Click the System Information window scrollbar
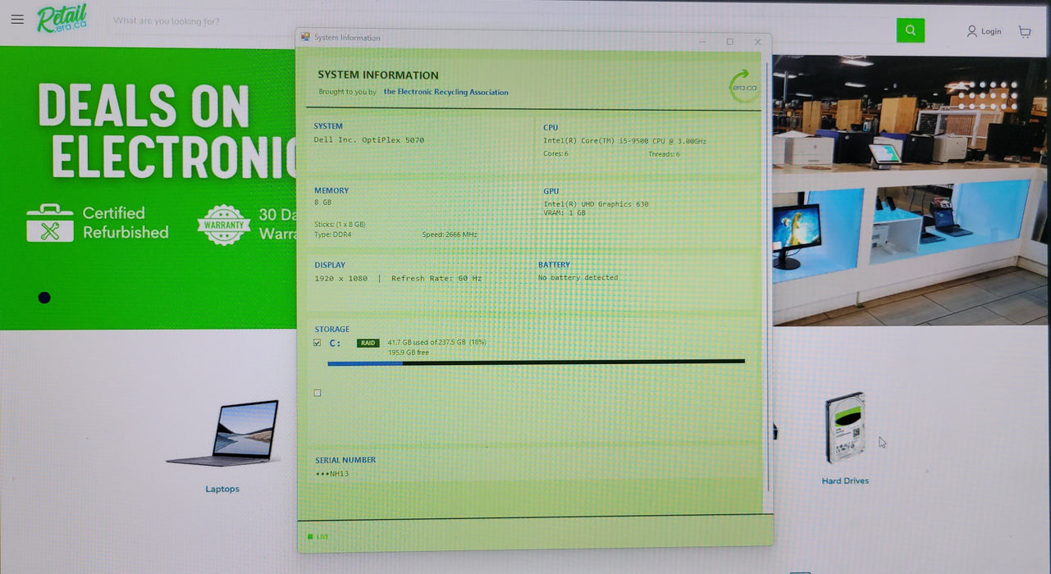 [769, 279]
